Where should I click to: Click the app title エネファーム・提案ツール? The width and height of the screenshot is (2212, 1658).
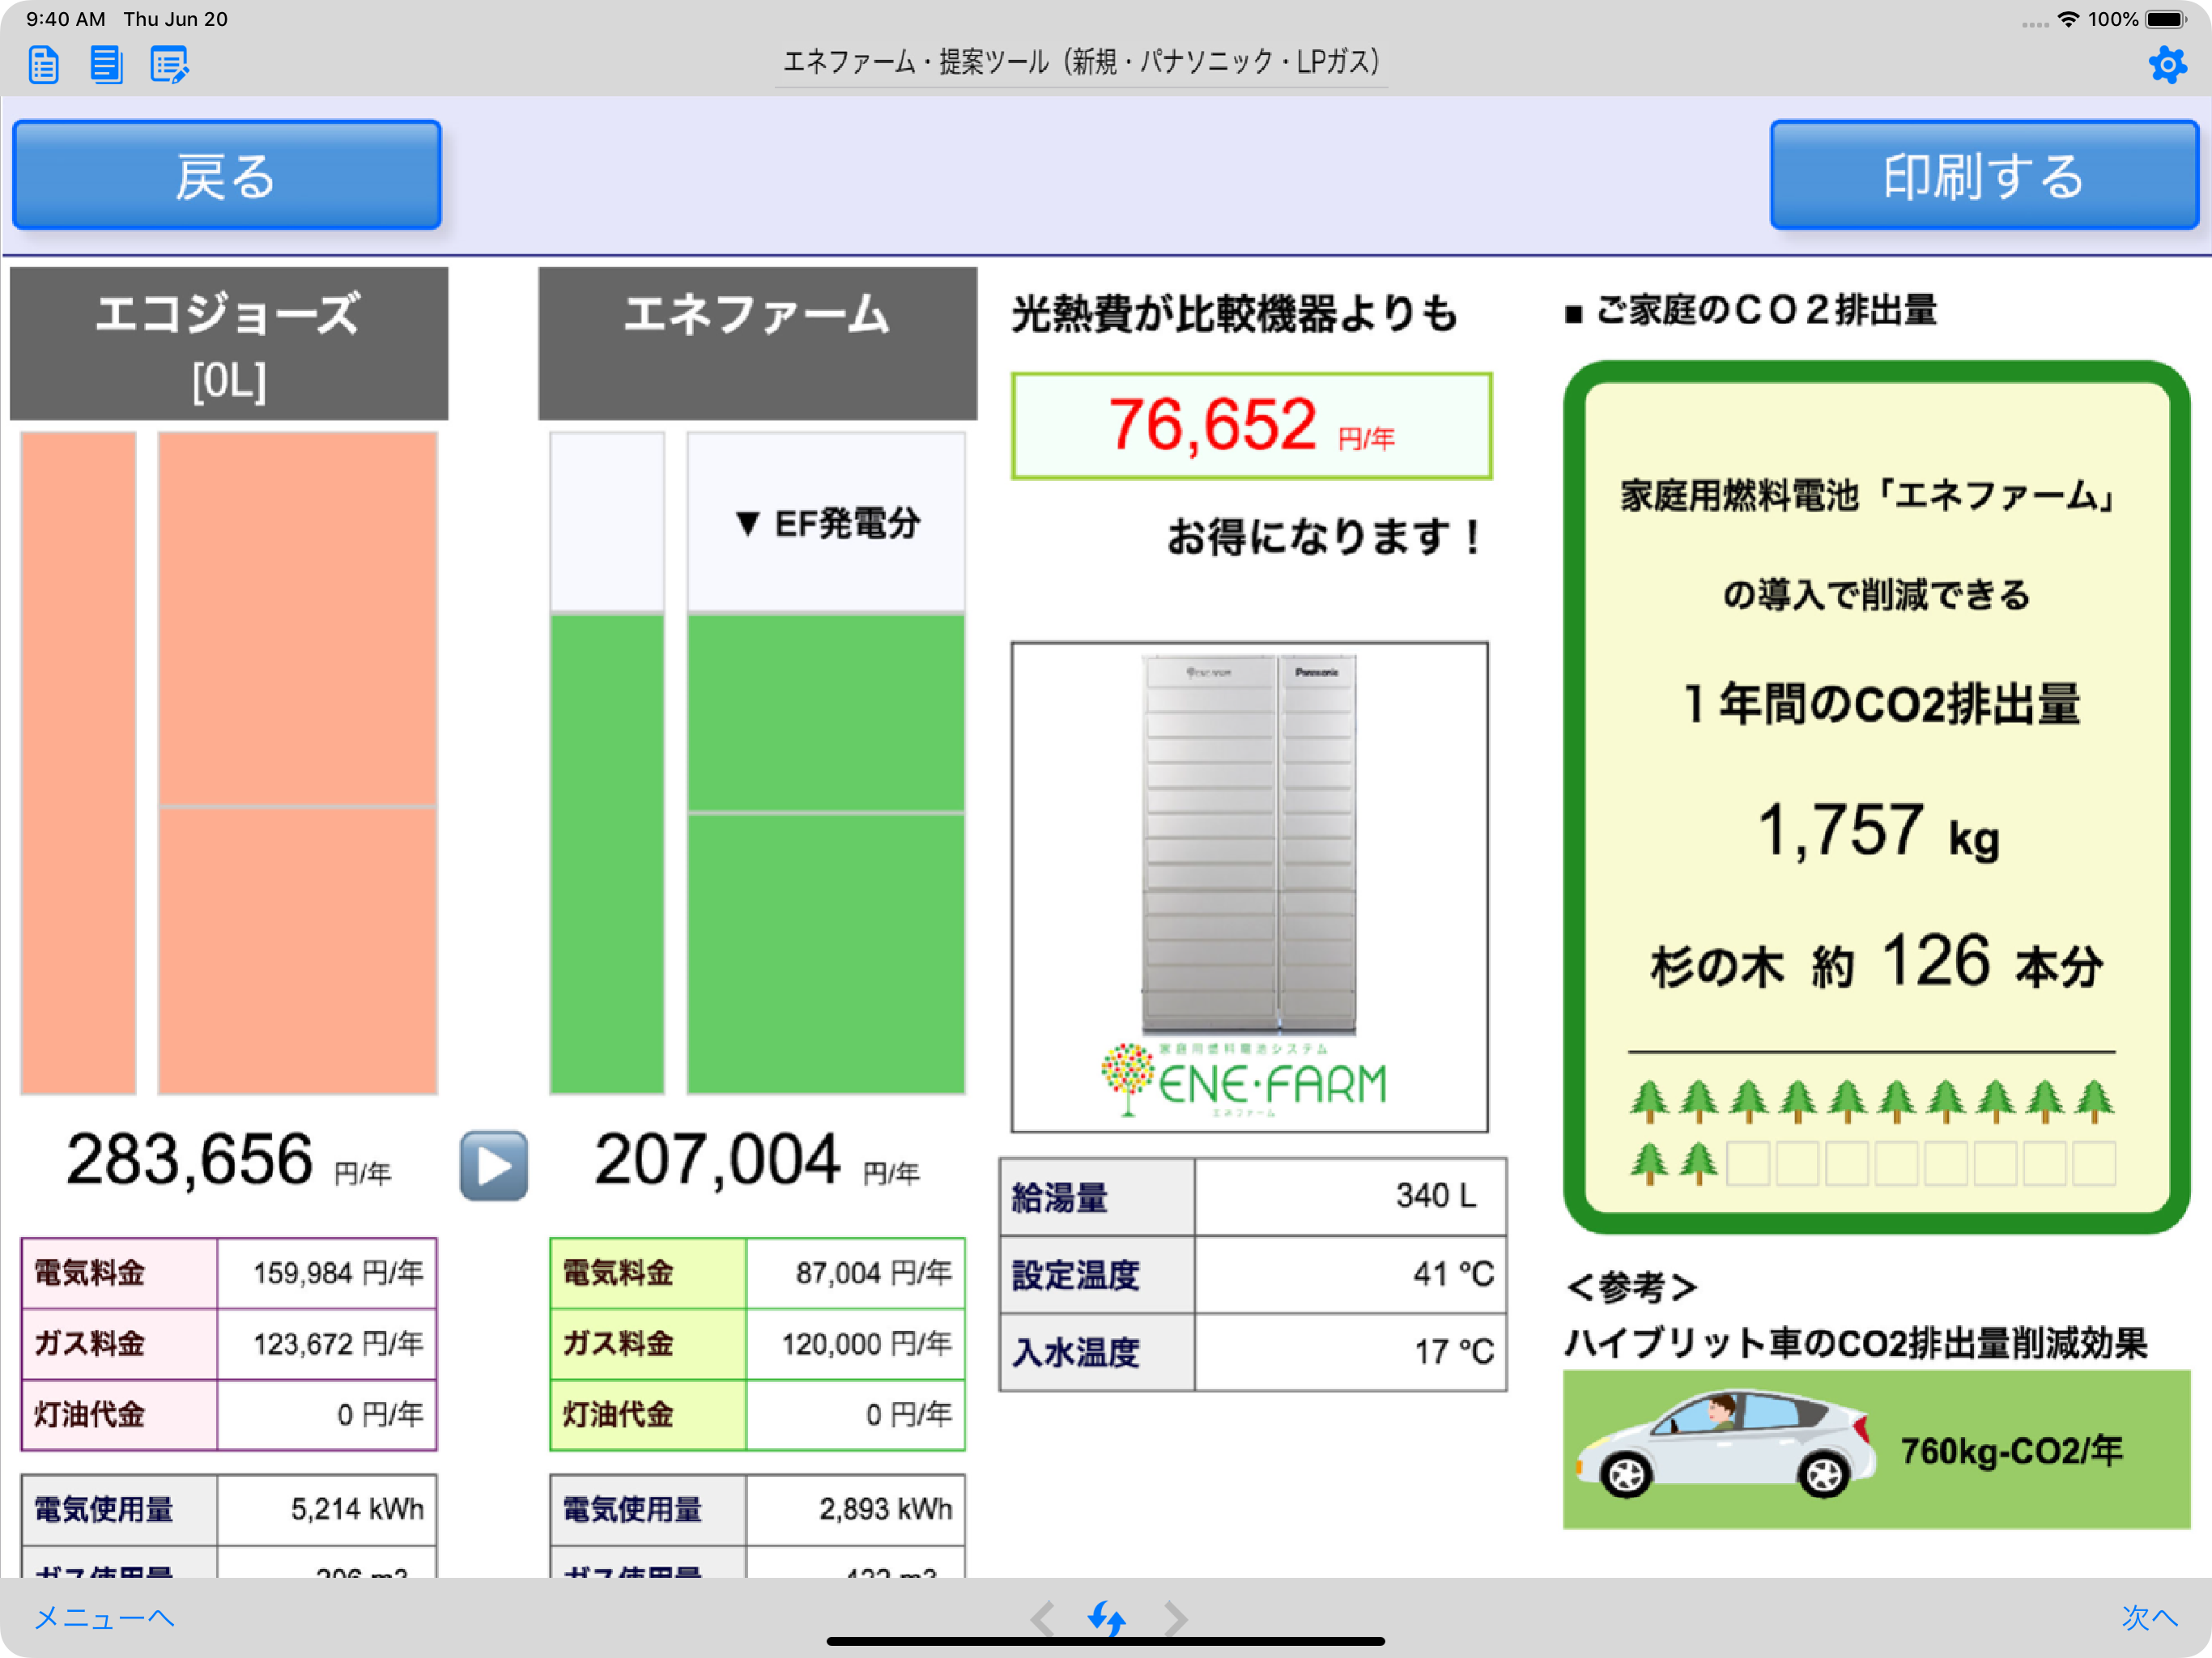1081,62
